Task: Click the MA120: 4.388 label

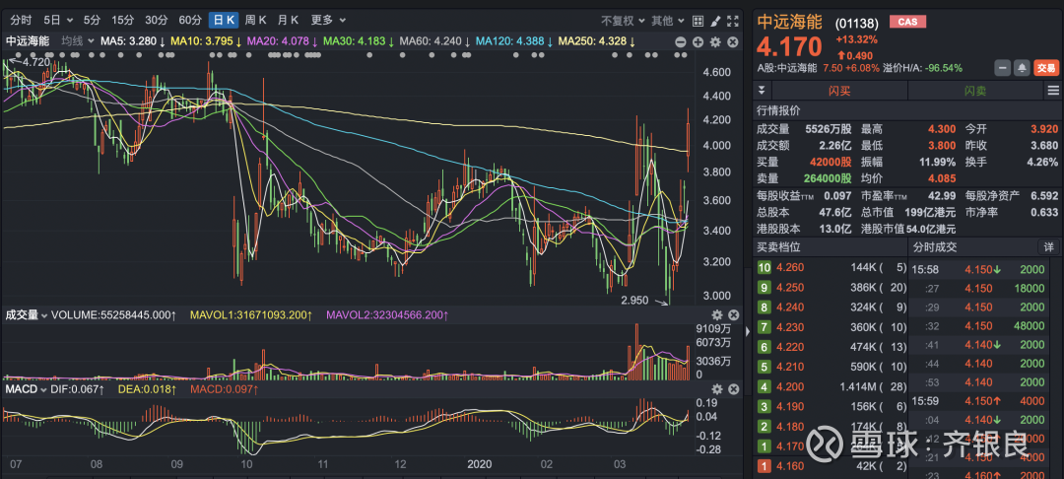Action: pos(513,41)
